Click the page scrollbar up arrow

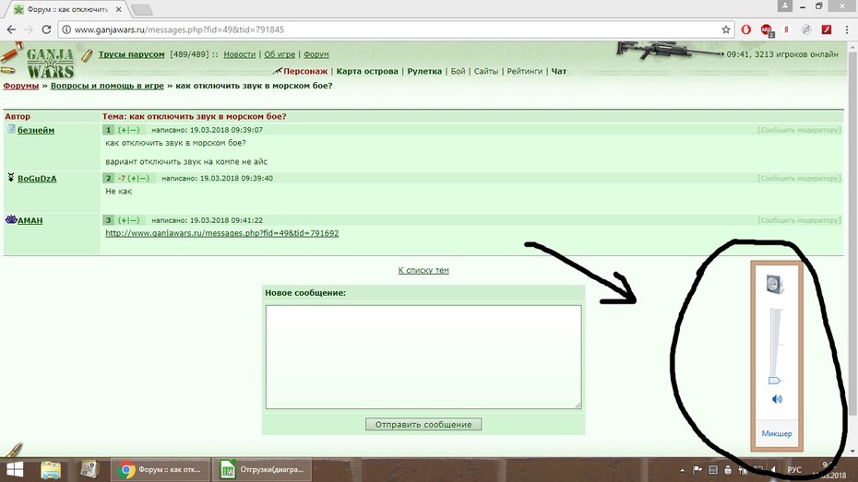852,48
